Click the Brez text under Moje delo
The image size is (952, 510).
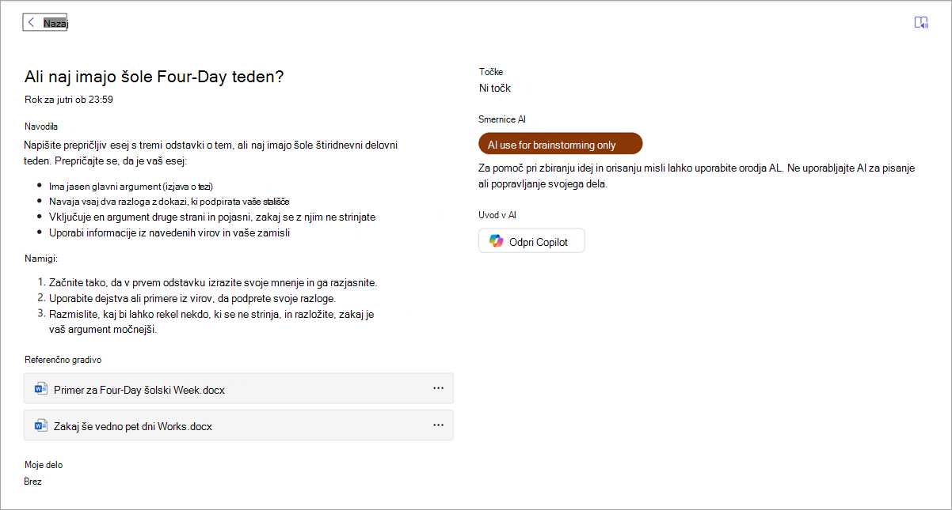coord(33,481)
